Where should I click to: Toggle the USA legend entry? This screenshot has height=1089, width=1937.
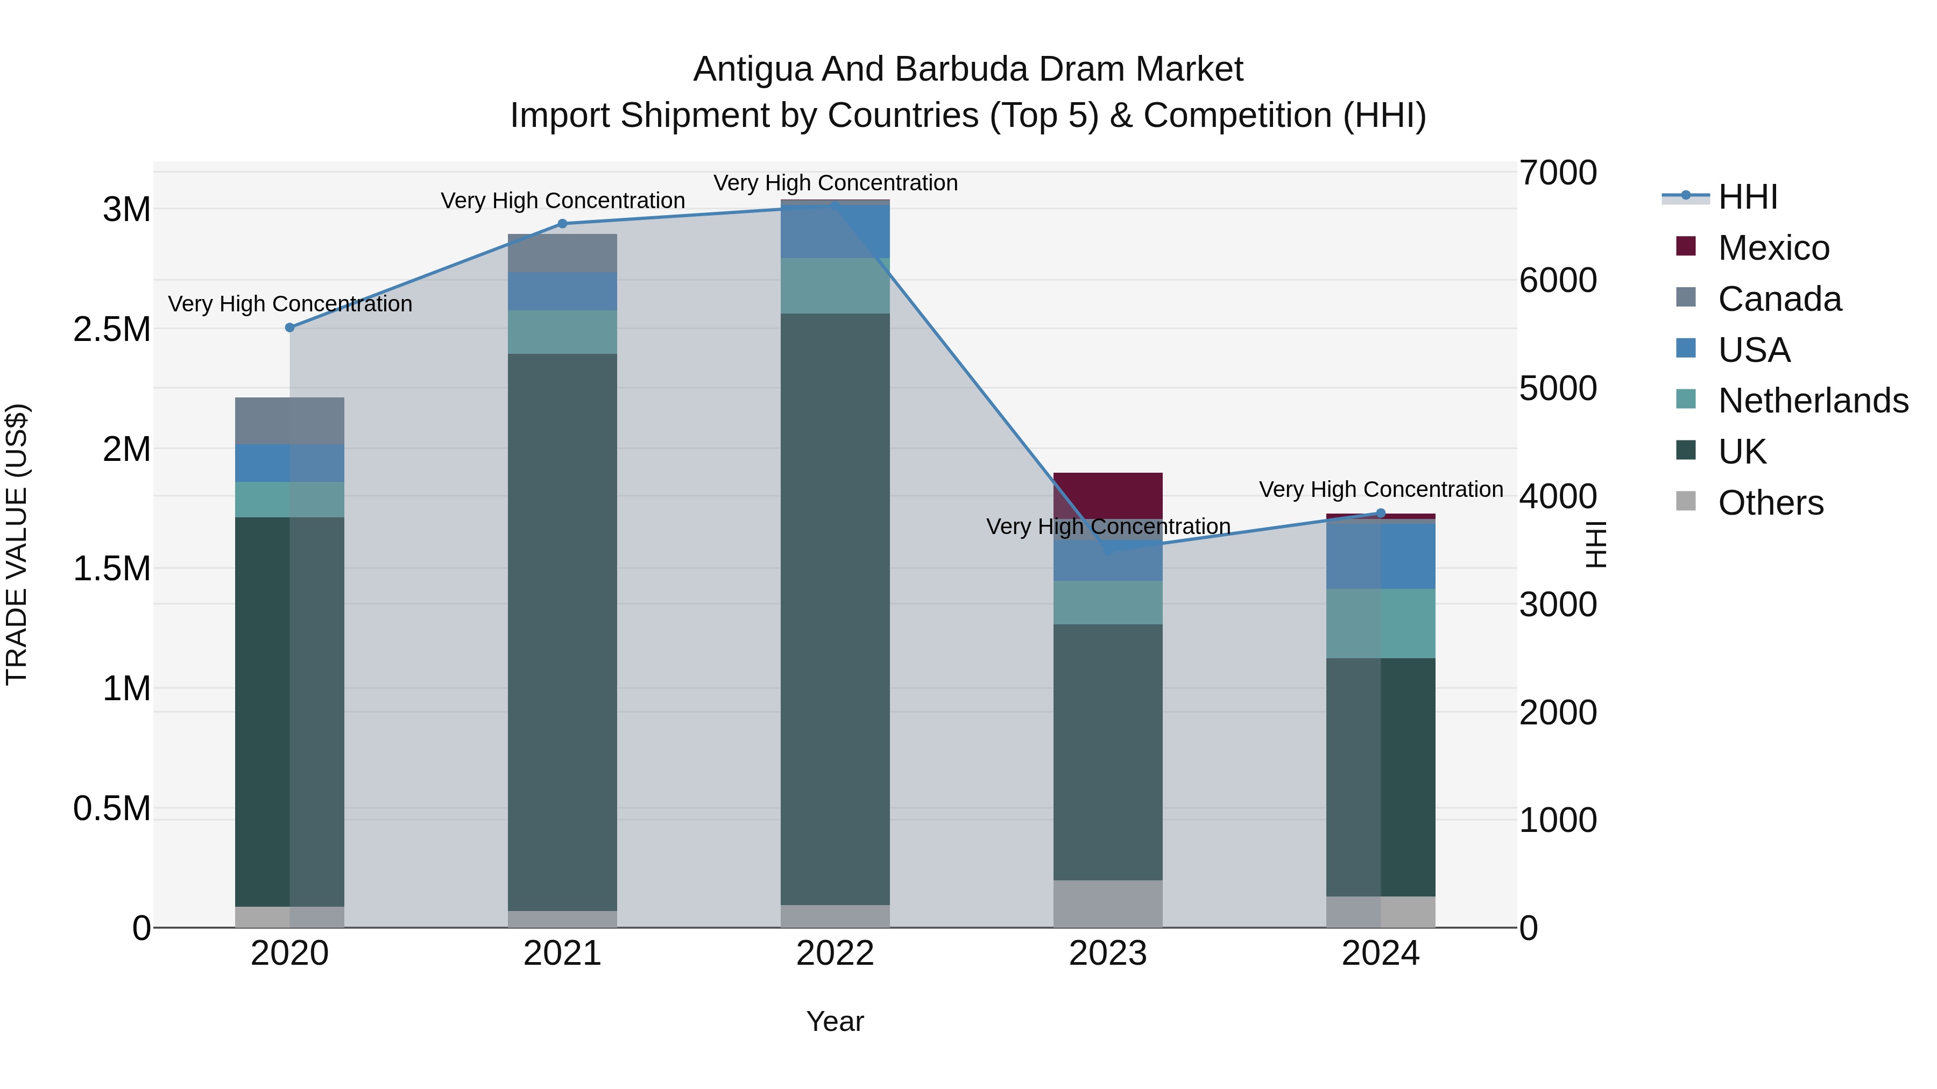click(1733, 350)
